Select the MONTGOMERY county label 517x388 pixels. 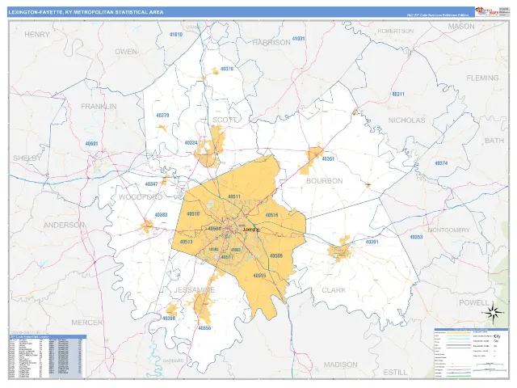point(448,230)
